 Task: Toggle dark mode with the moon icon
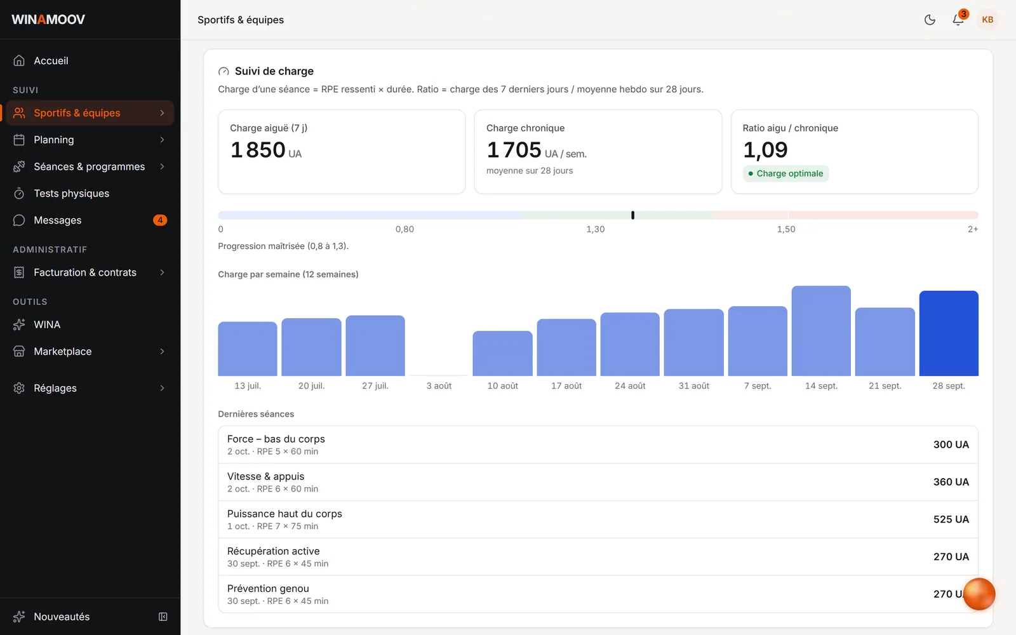pyautogui.click(x=930, y=20)
